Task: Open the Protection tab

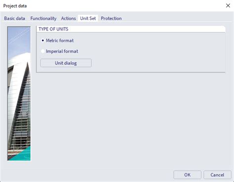Action: pos(111,18)
